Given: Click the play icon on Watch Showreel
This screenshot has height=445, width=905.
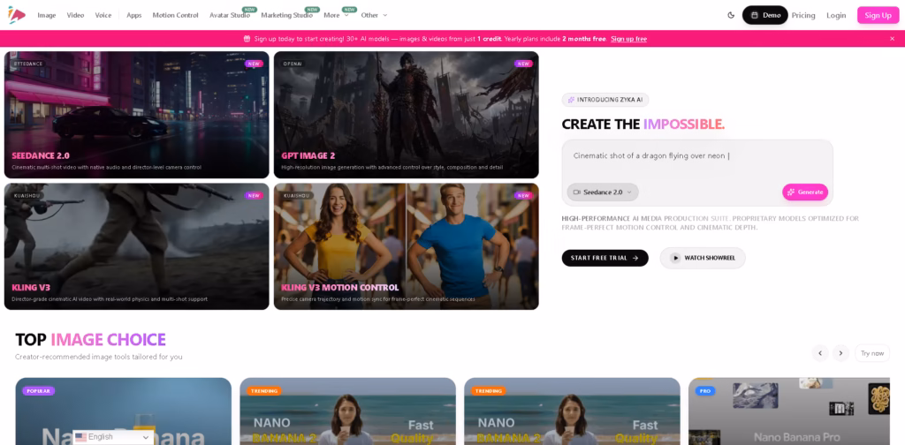Looking at the screenshot, I should (x=675, y=258).
